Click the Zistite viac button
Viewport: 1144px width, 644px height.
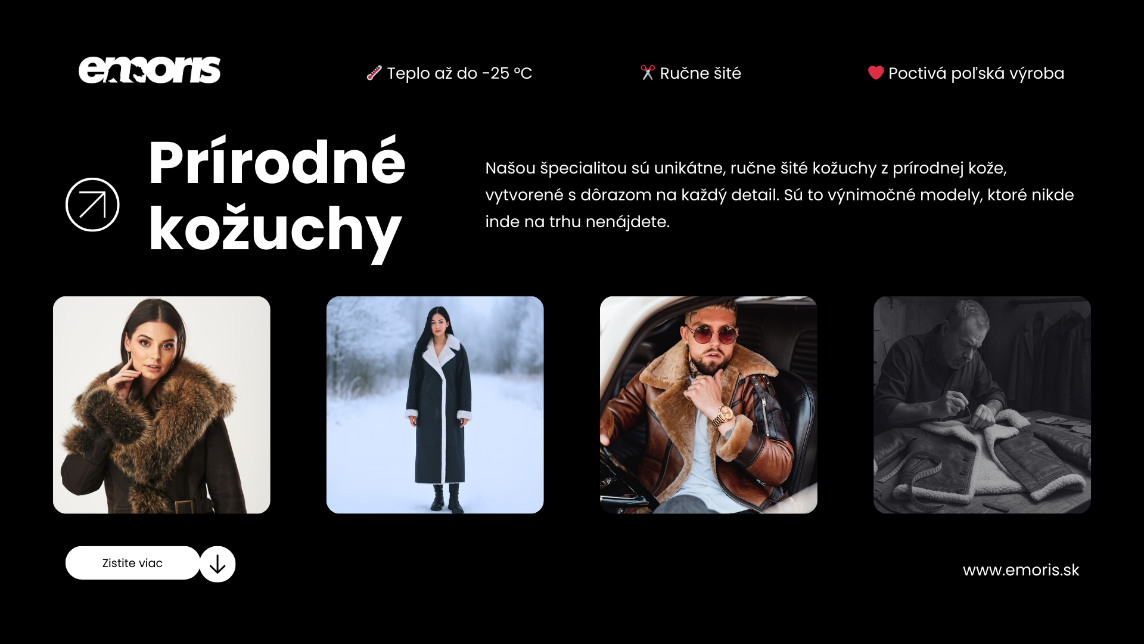pyautogui.click(x=132, y=563)
